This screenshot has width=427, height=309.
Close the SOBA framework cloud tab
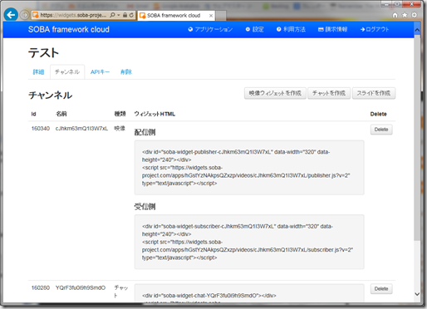[x=211, y=16]
